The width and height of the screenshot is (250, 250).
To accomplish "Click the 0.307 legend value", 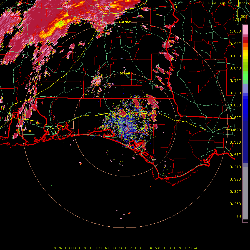I will [x=235, y=192].
